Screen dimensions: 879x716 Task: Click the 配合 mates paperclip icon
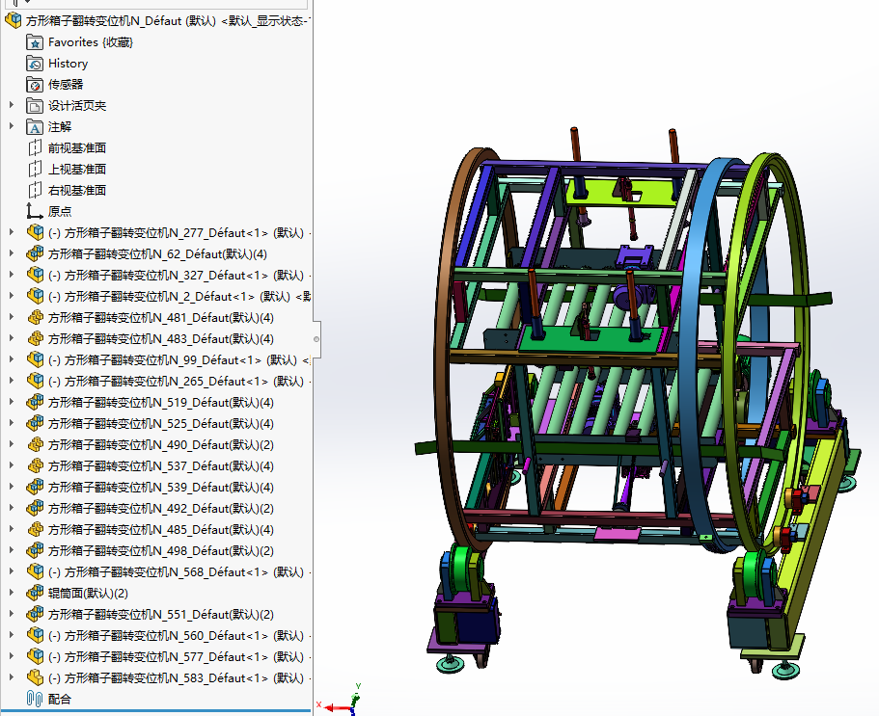[35, 700]
